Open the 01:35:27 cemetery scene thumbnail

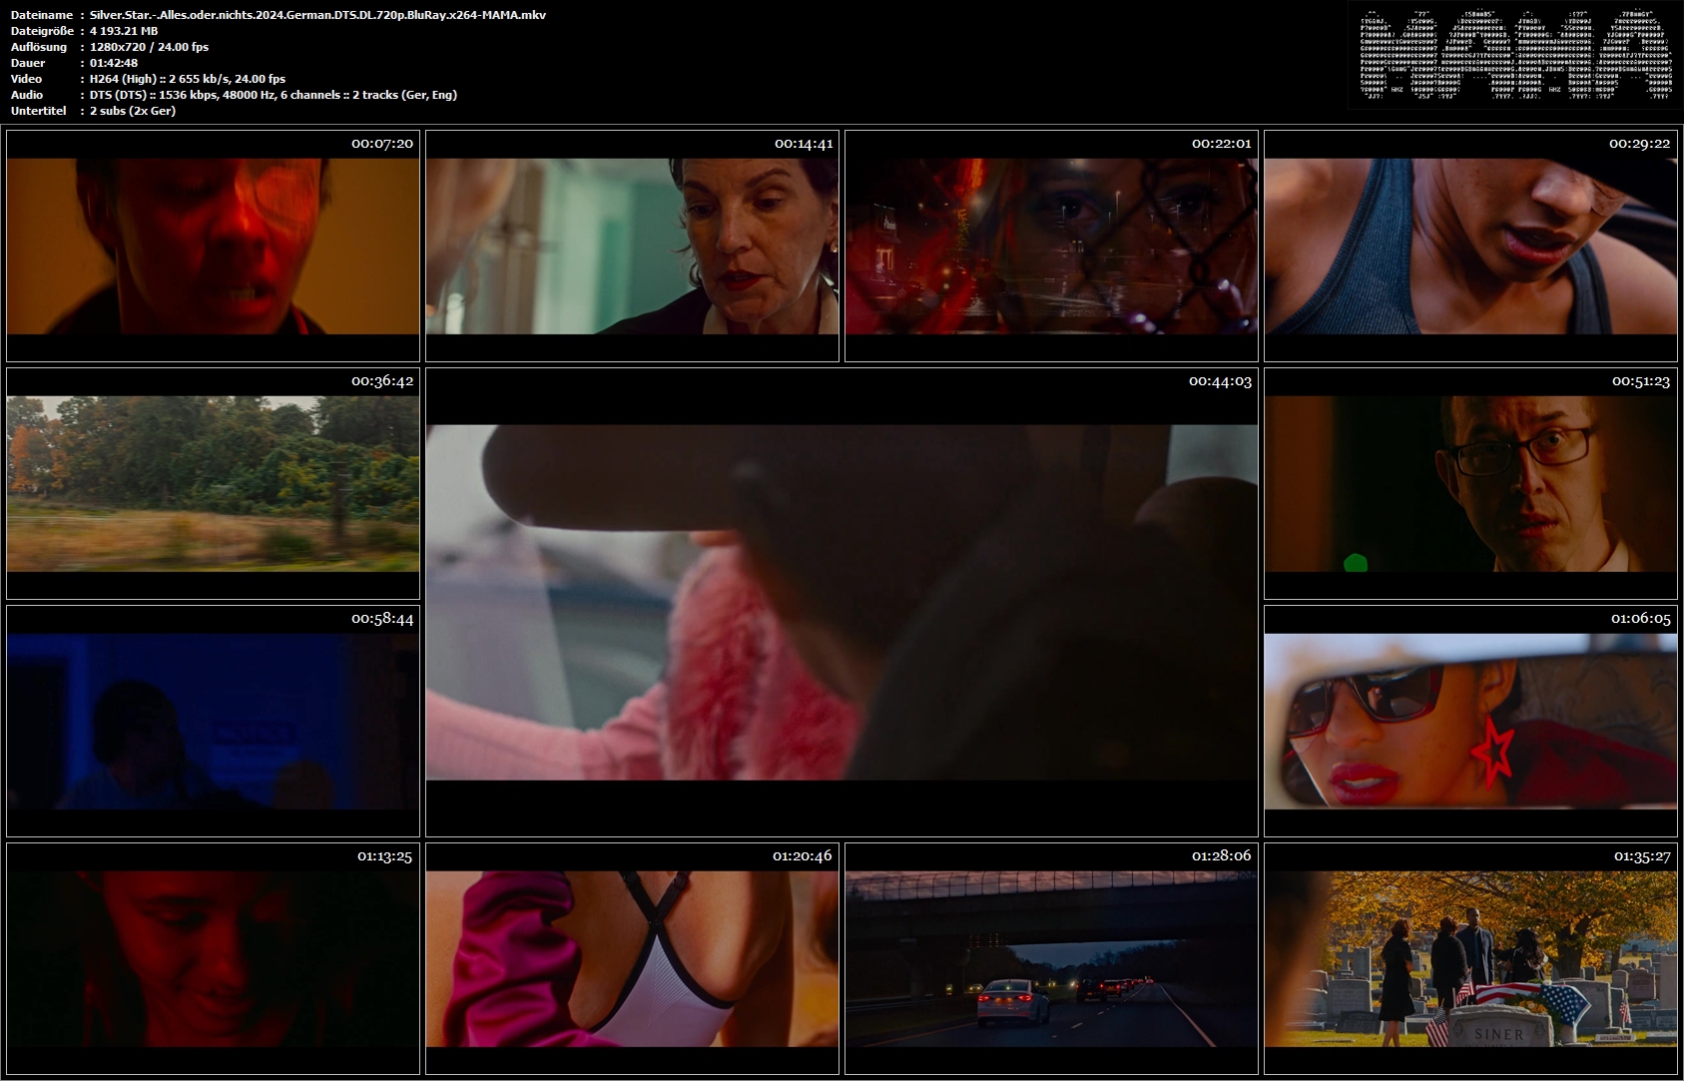[1470, 958]
